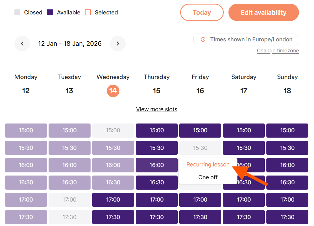
Task: Click the Selected legend outlined swatch
Action: pos(88,13)
